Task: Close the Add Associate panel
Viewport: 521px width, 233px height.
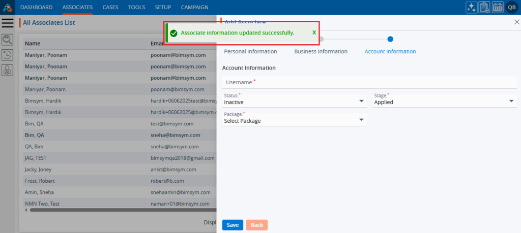Action: pyautogui.click(x=517, y=22)
